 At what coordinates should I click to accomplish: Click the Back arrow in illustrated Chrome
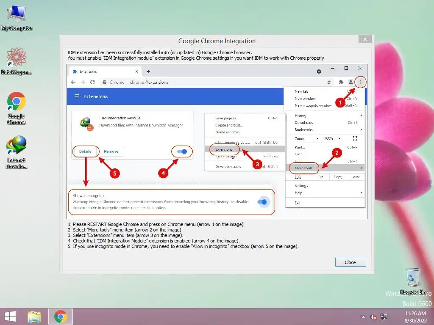(x=73, y=82)
